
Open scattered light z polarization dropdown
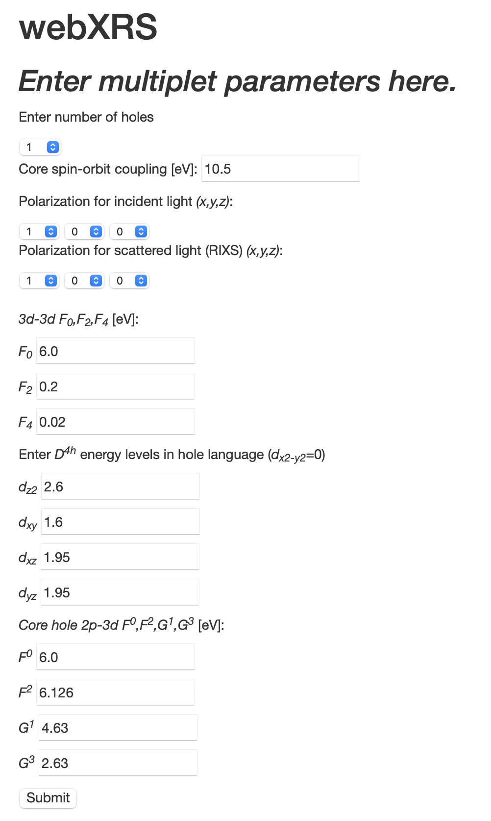[129, 281]
